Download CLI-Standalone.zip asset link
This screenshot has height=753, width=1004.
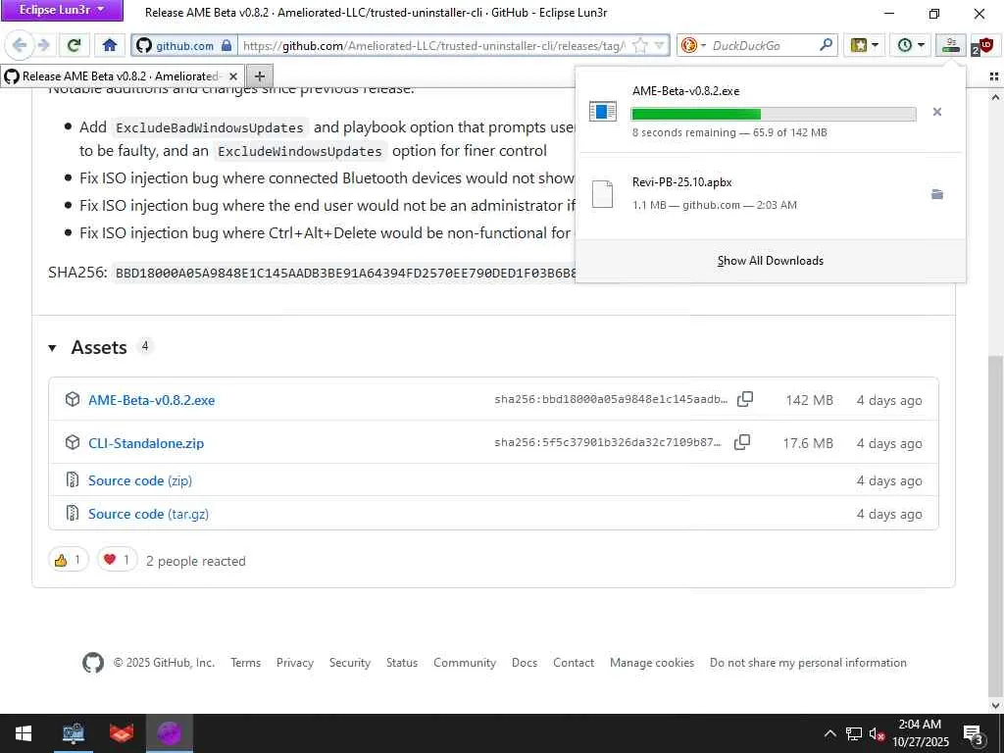pyautogui.click(x=146, y=443)
